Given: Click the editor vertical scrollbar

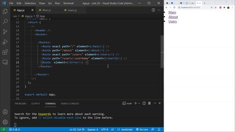Looking at the screenshot, I should 162,52.
